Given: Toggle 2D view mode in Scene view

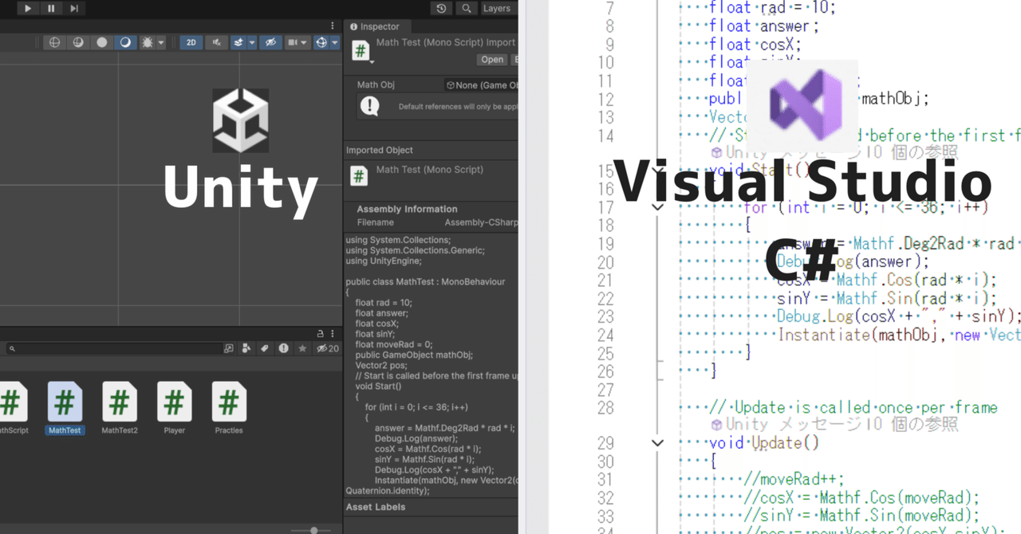Looking at the screenshot, I should click(191, 41).
